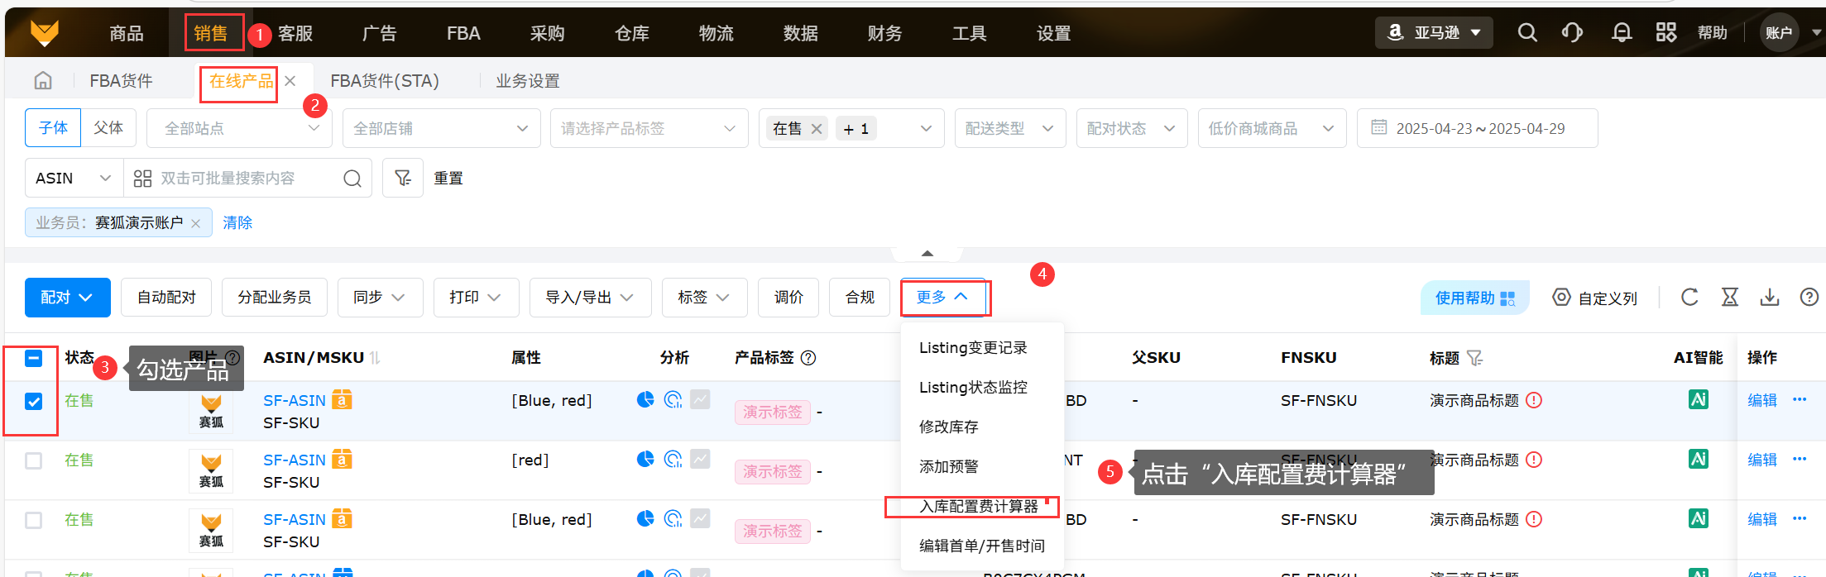Switch to 父体 parent view
Screen dimensions: 1826x577
coord(108,128)
